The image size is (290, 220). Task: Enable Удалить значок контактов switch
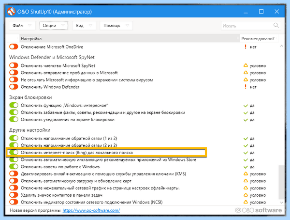click(x=14, y=195)
